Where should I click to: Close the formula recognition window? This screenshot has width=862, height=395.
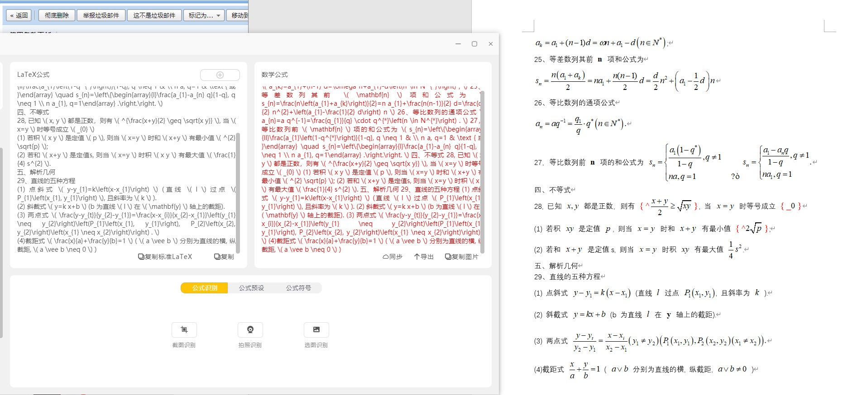click(x=491, y=44)
